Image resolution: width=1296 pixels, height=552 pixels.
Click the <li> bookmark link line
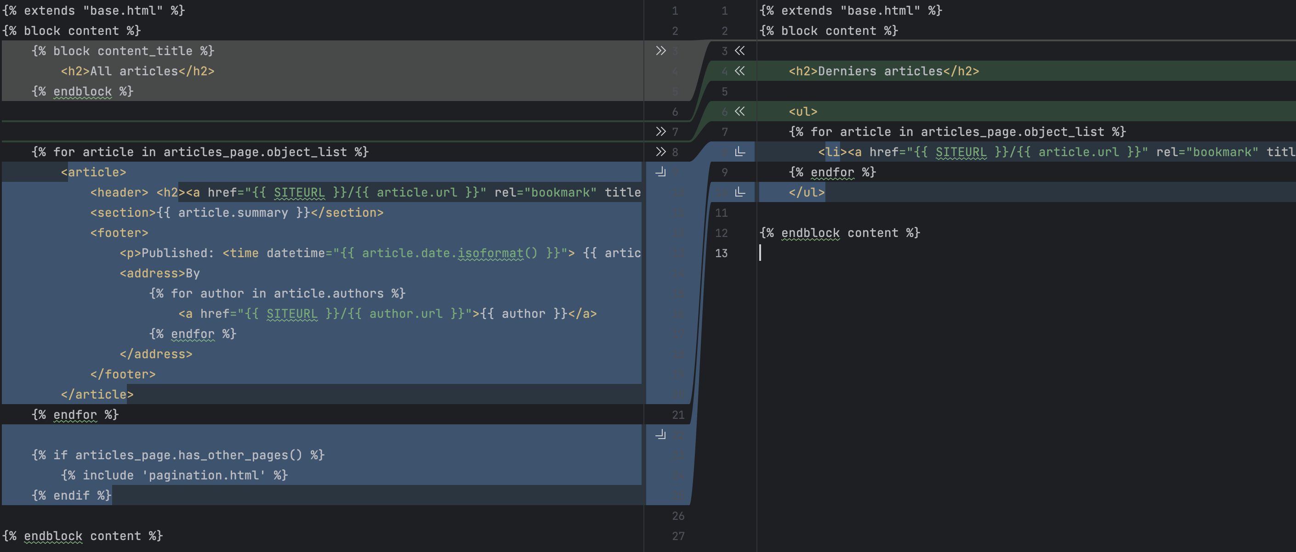(1057, 152)
